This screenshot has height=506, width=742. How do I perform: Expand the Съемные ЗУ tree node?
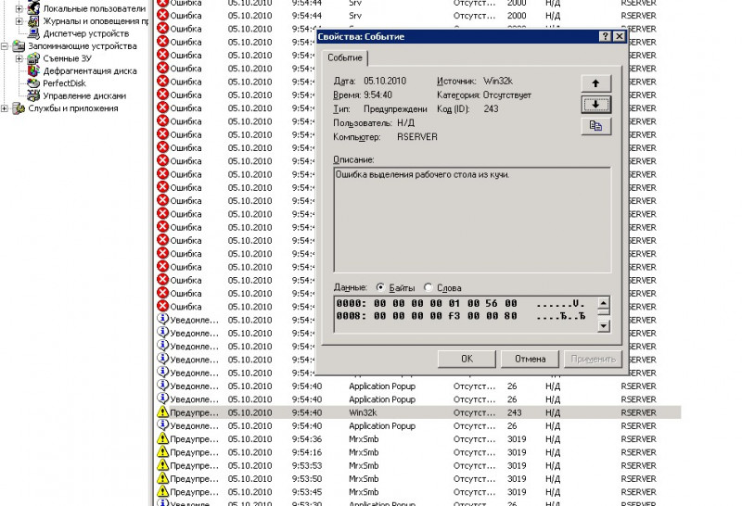coord(19,58)
